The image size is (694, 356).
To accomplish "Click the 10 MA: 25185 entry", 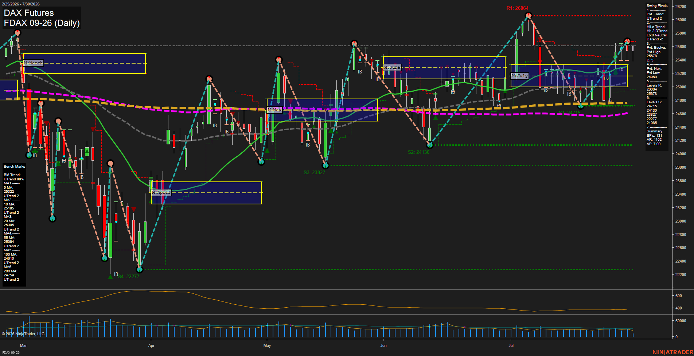I will (9, 206).
